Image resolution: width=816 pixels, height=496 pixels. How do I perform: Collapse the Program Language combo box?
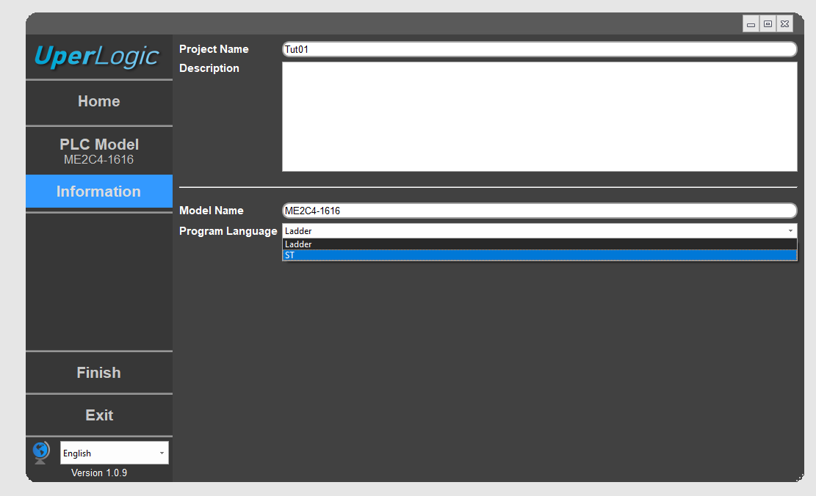pos(790,231)
